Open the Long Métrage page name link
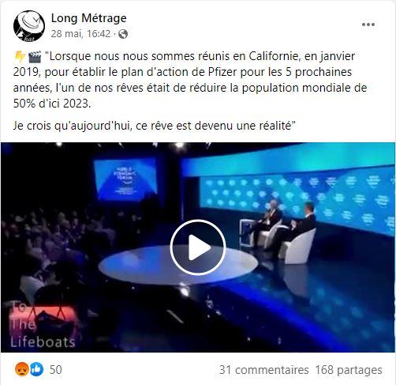Screen dimensions: 396x385 tap(88, 18)
